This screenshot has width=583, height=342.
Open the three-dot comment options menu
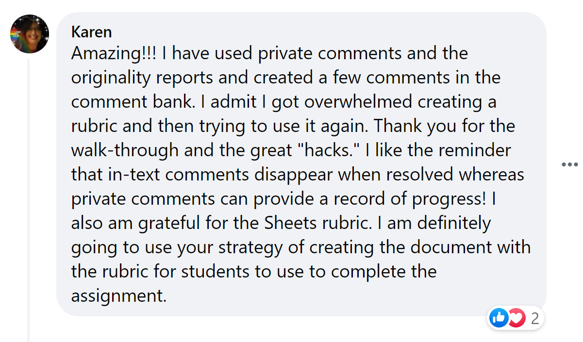click(x=569, y=164)
